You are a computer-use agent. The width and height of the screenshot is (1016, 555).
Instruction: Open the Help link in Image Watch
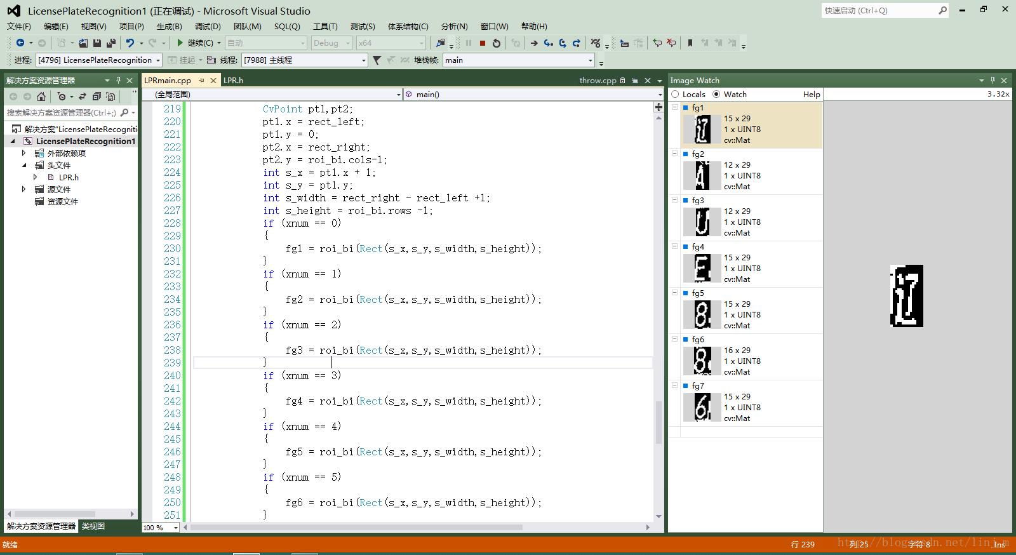click(x=812, y=94)
